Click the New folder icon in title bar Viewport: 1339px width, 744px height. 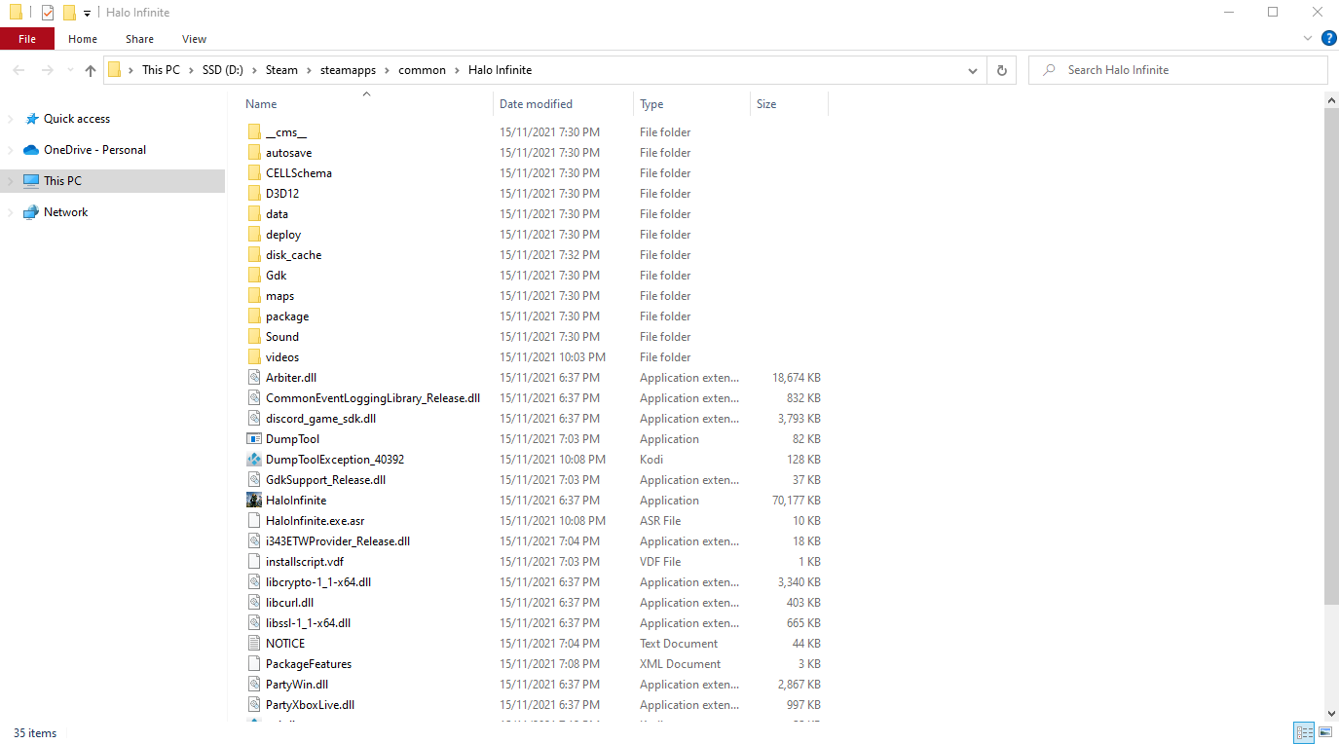pyautogui.click(x=69, y=13)
